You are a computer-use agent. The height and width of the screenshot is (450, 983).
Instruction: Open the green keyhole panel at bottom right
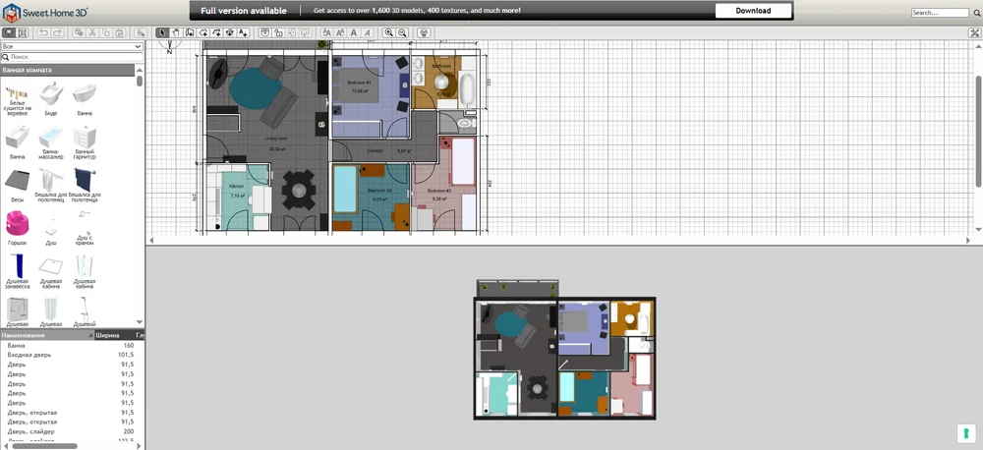pyautogui.click(x=966, y=433)
